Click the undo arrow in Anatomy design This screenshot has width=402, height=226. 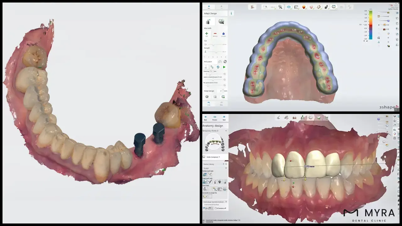tap(204, 208)
